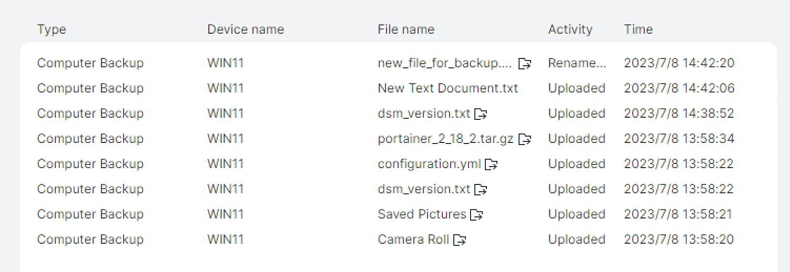Open the icon next to Camera Roll
The image size is (790, 272).
[460, 240]
